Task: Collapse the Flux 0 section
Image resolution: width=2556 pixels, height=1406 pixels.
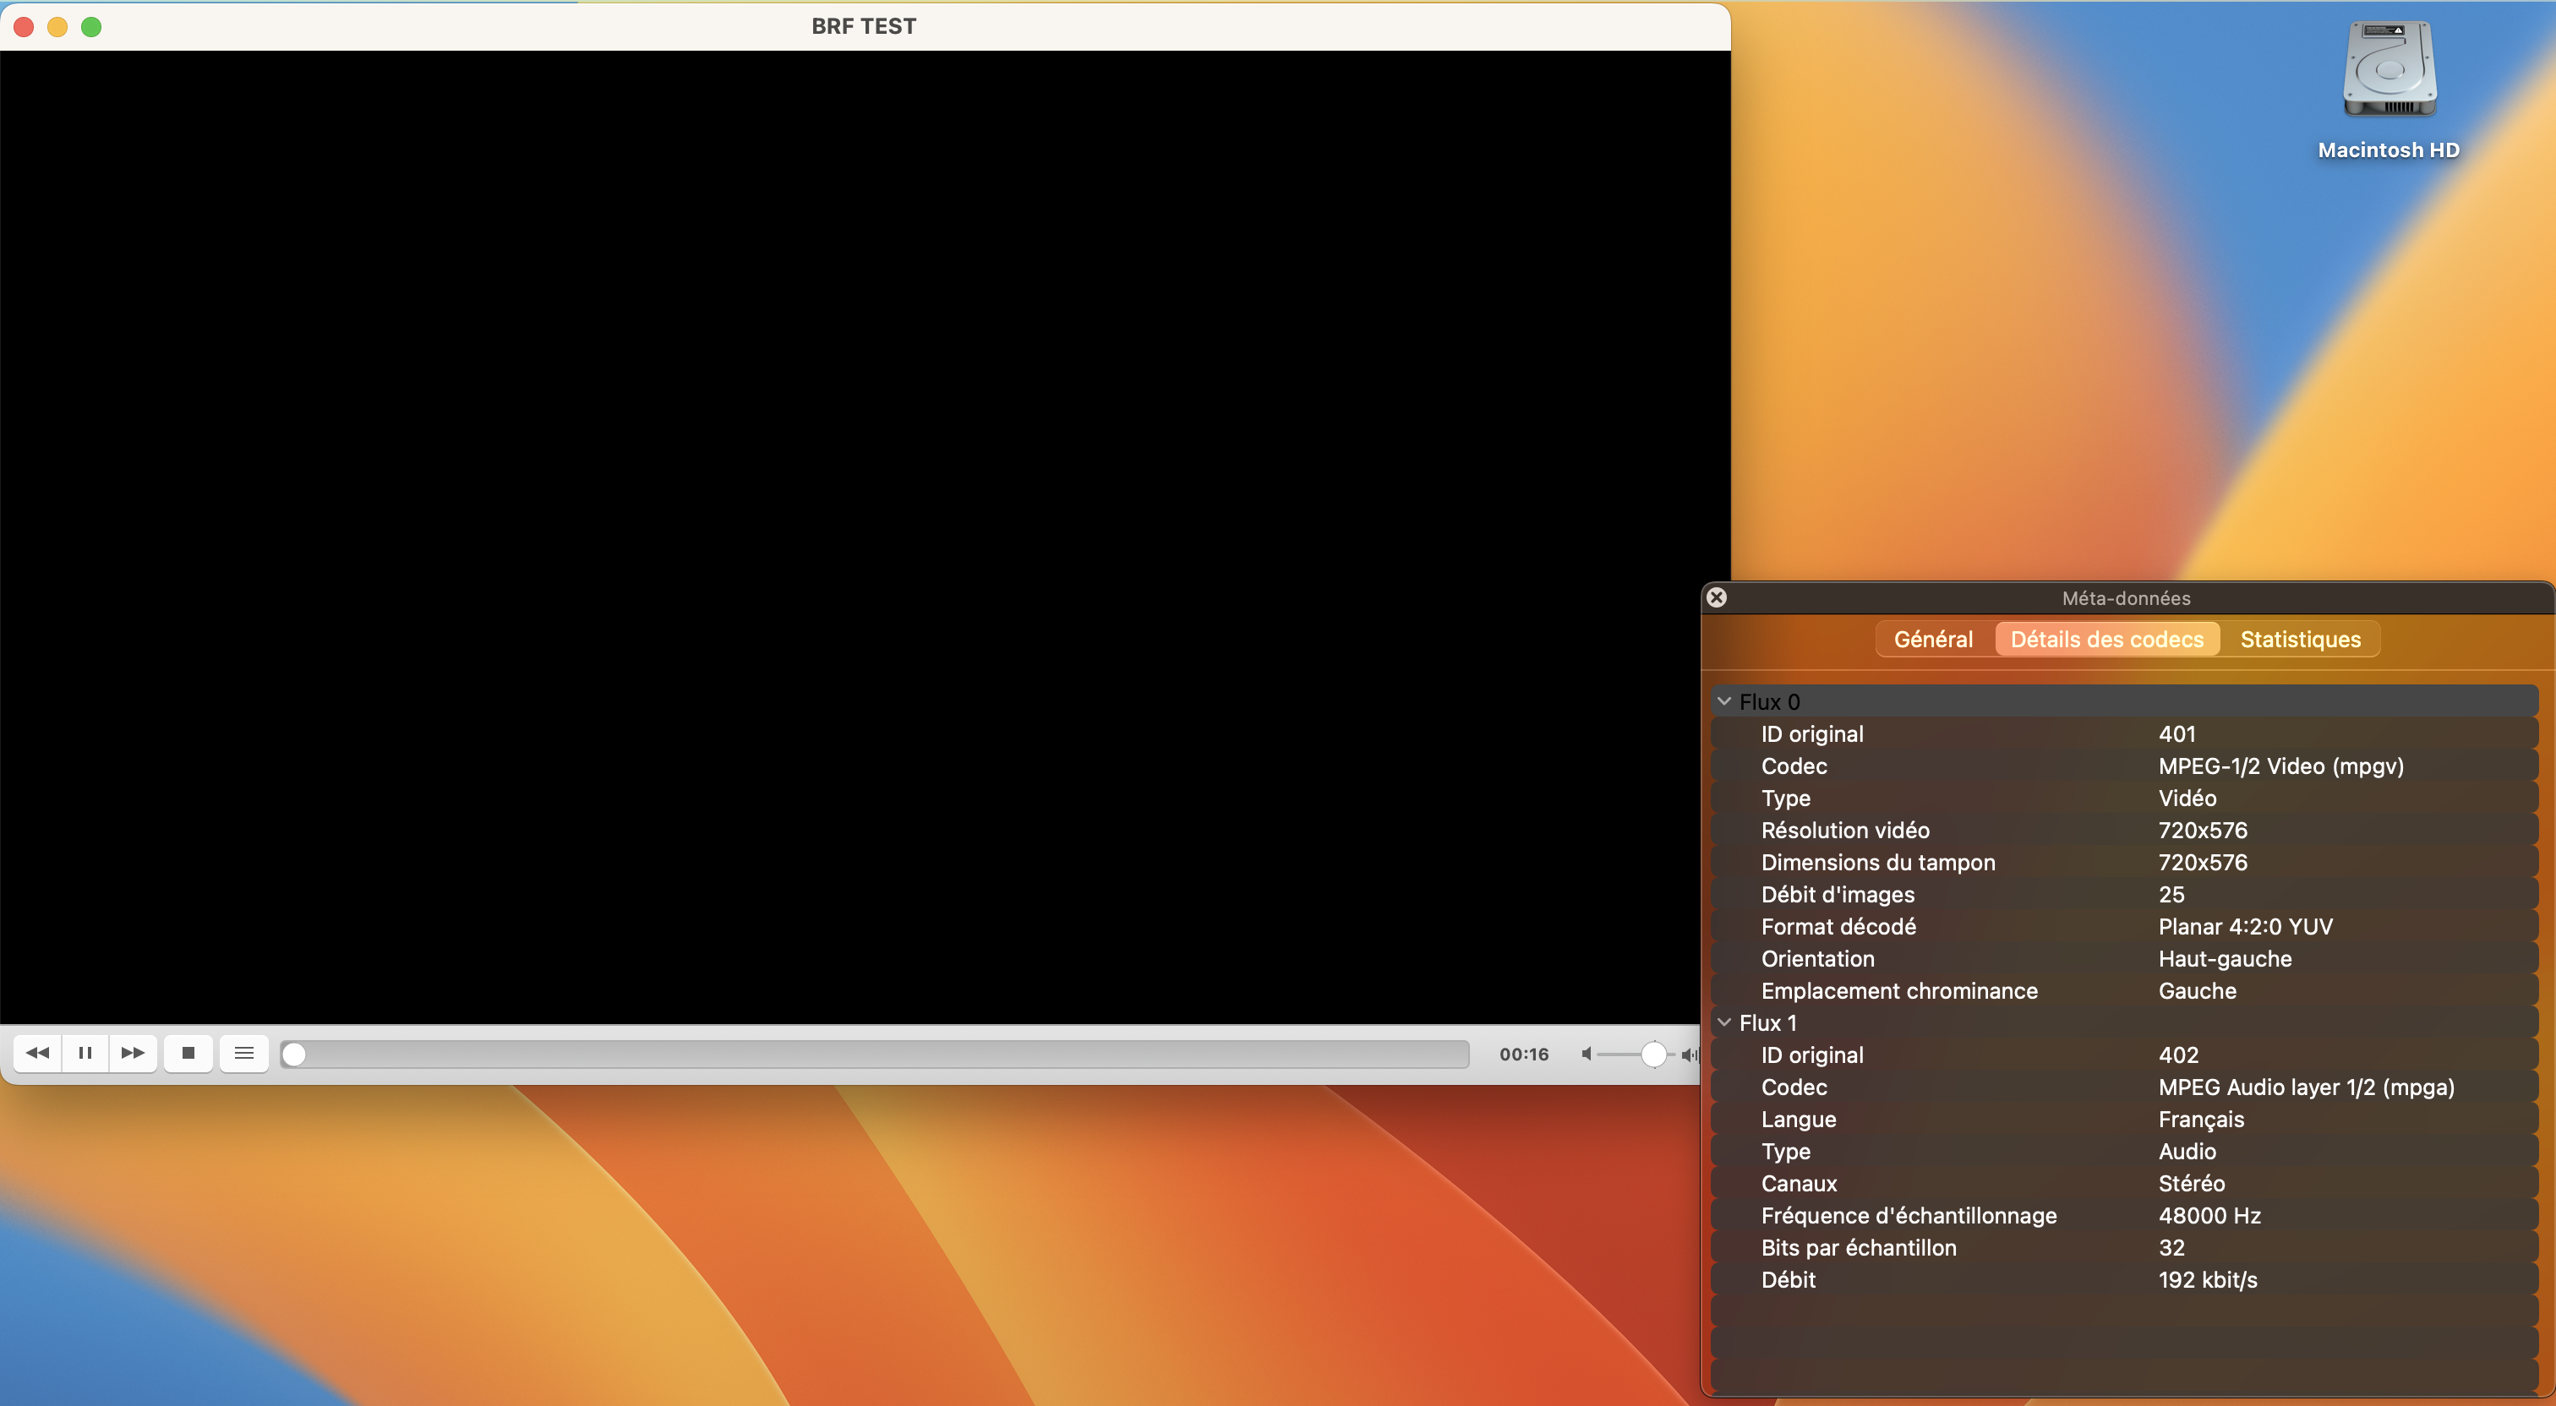Action: point(1724,701)
